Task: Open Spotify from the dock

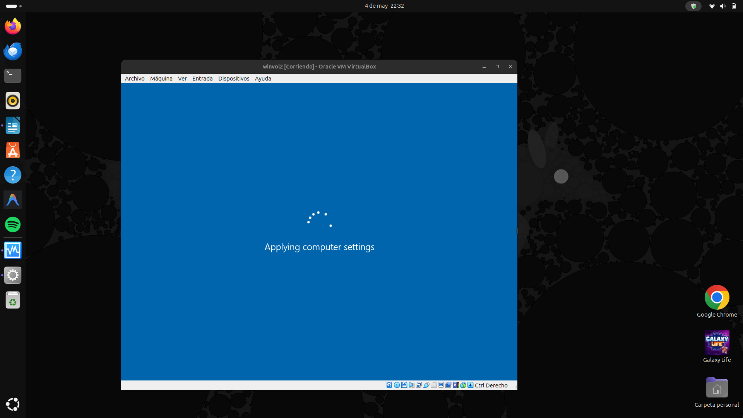Action: [13, 224]
